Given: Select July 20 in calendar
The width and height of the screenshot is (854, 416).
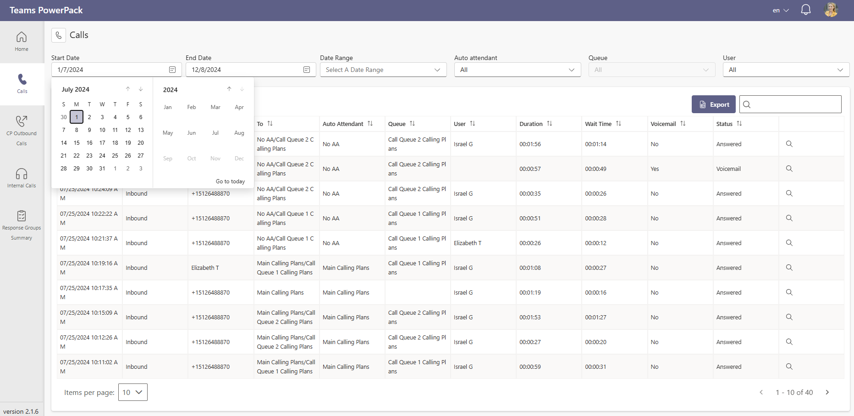Looking at the screenshot, I should (x=141, y=142).
